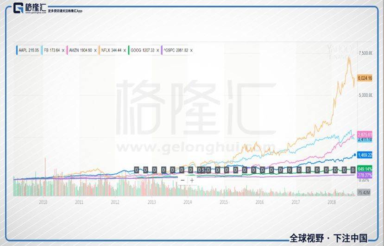The width and height of the screenshot is (384, 246).
Task: Click the purple 278.27% value label
Action: point(365,175)
